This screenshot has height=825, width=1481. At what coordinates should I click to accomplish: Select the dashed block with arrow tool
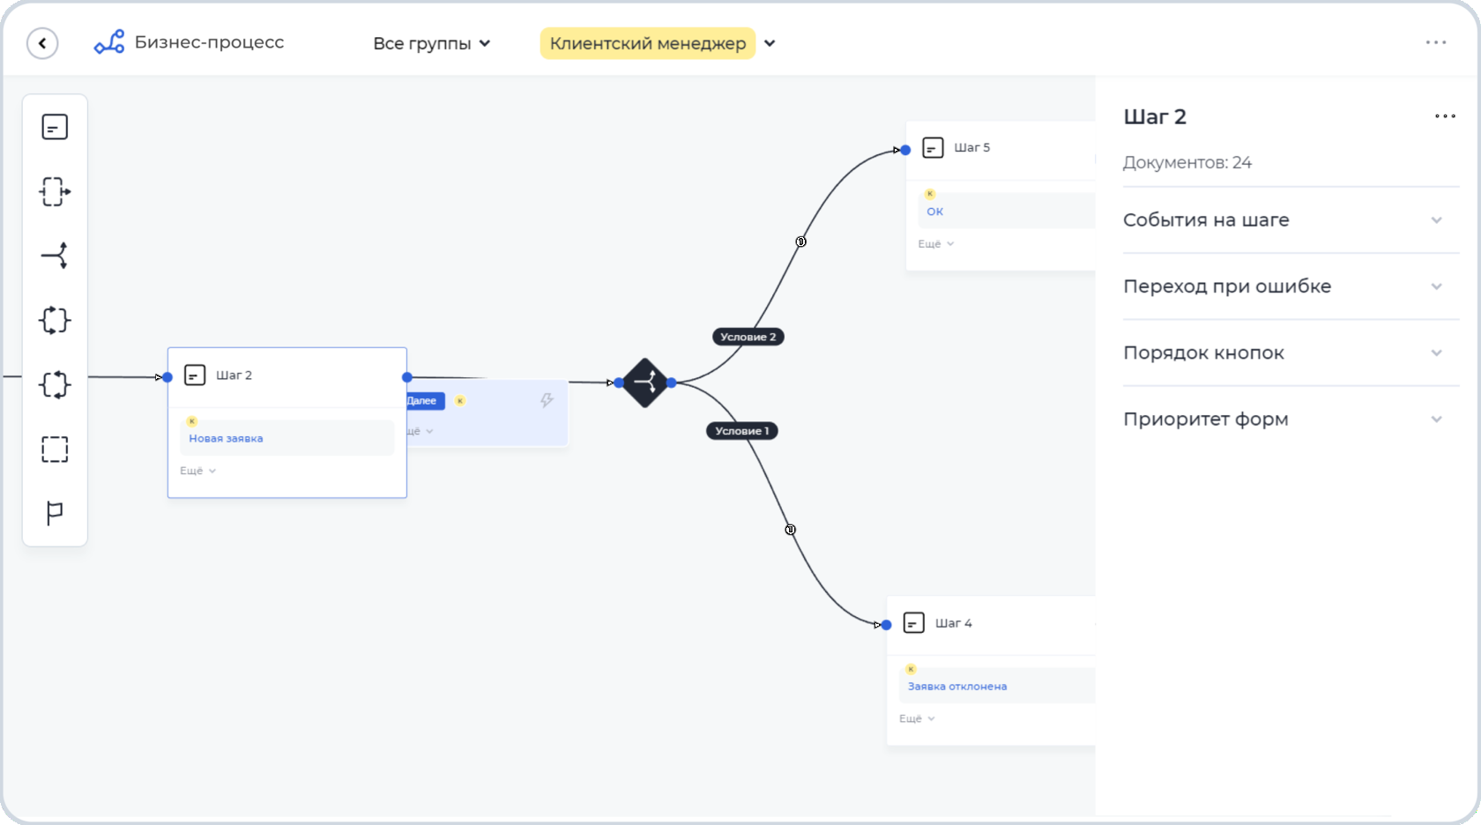[x=55, y=191]
